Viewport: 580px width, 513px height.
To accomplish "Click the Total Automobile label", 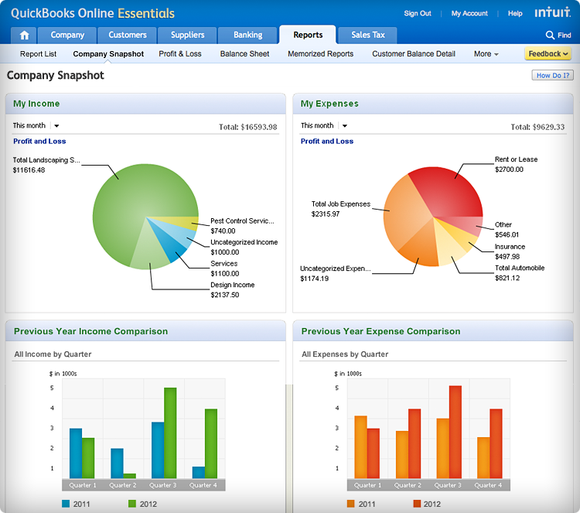I will [520, 268].
